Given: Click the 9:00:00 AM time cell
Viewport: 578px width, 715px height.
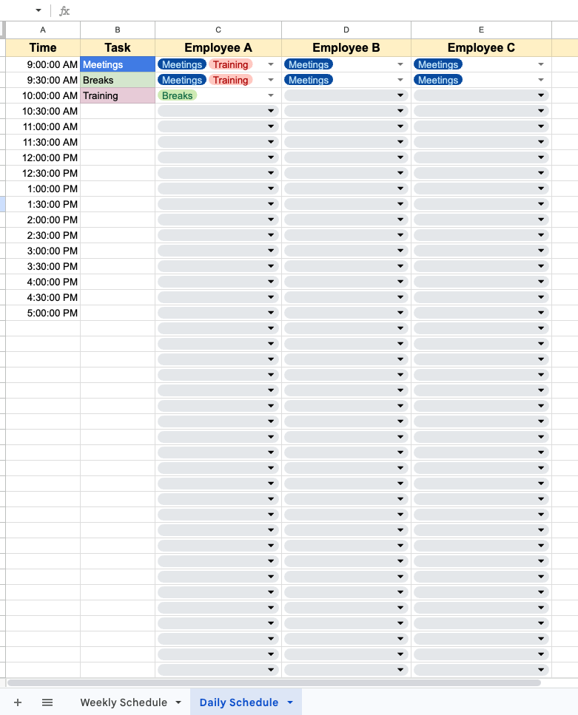Looking at the screenshot, I should tap(43, 64).
